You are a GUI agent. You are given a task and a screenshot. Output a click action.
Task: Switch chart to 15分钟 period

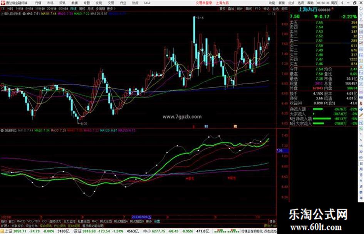[40, 9]
